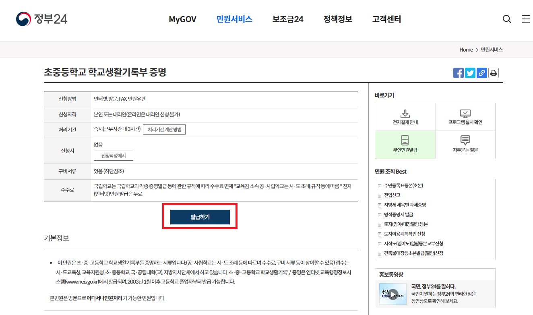Print the page with the printer icon
The image size is (533, 315).
click(x=493, y=73)
